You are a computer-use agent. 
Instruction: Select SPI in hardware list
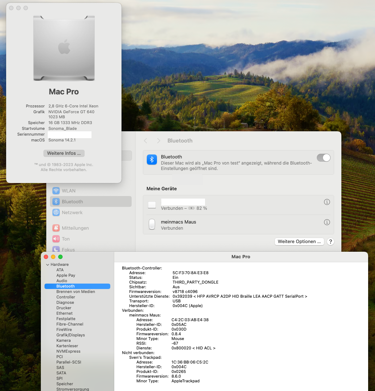(59, 379)
